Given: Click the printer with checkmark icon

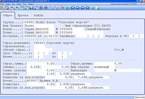Looking at the screenshot, I should click(17, 8).
